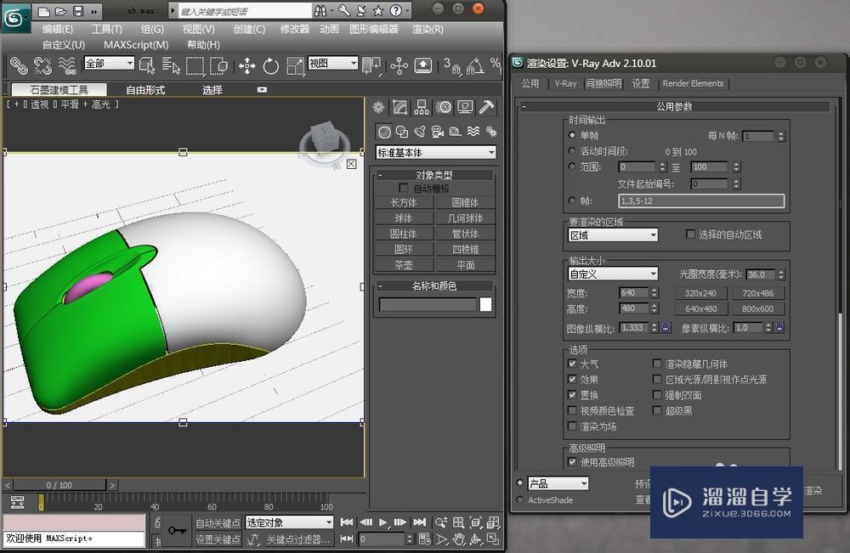This screenshot has height=553, width=850.
Task: Enable the 视频颜色检查 checkbox
Action: click(x=571, y=409)
